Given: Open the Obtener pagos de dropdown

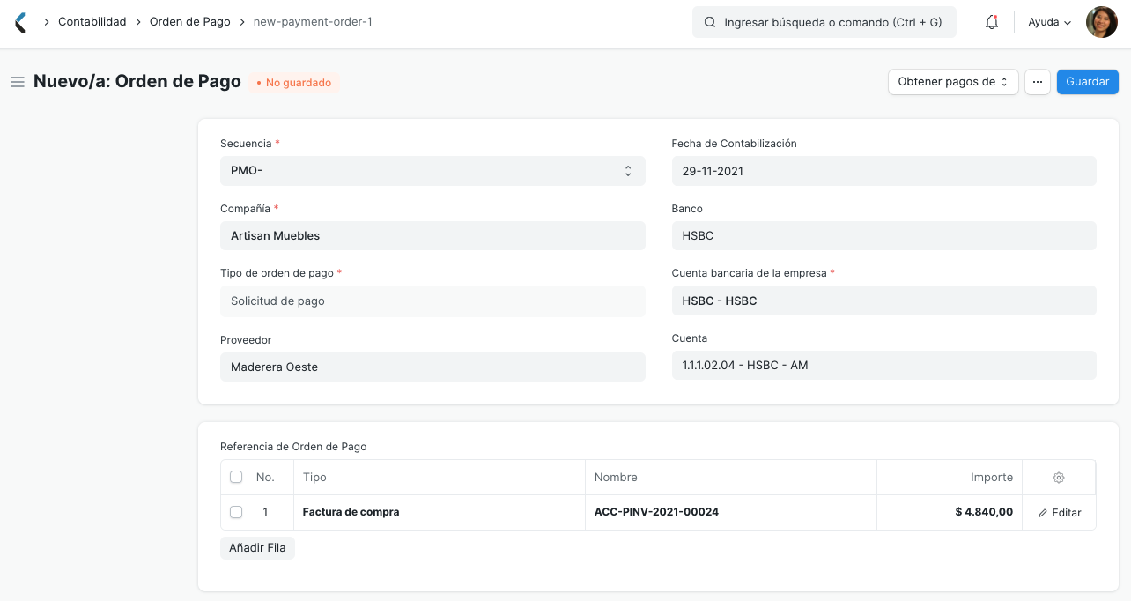Looking at the screenshot, I should pos(952,81).
